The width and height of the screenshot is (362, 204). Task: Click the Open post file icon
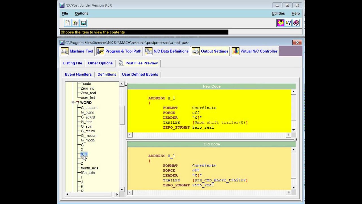[75, 23]
